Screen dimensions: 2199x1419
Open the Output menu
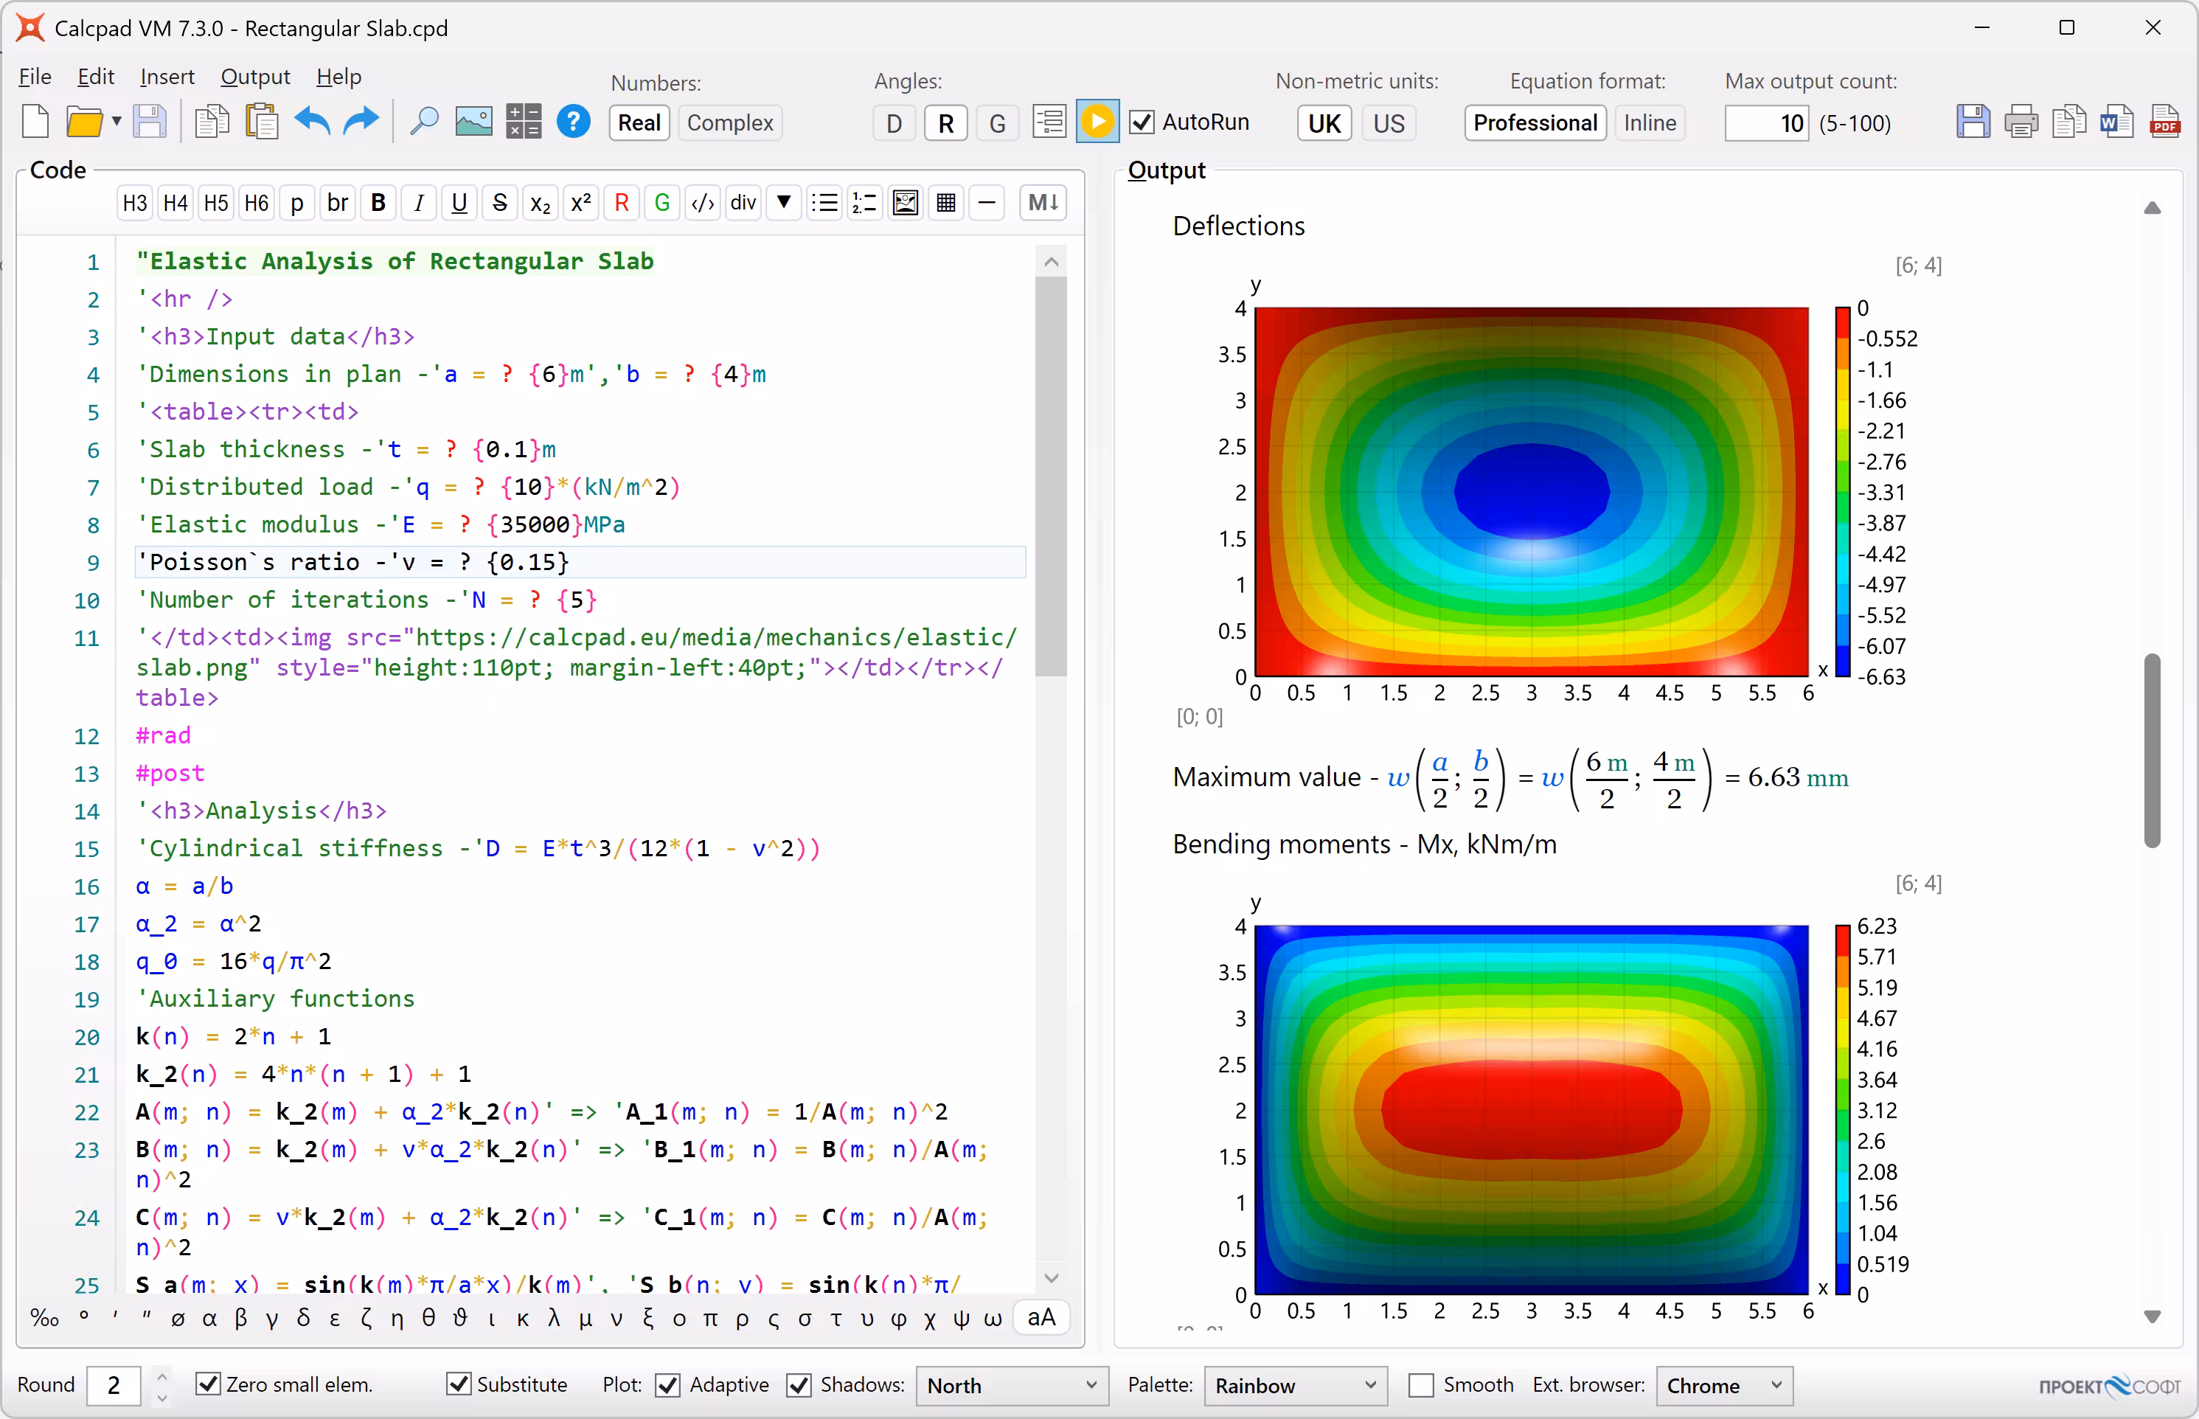tap(255, 77)
